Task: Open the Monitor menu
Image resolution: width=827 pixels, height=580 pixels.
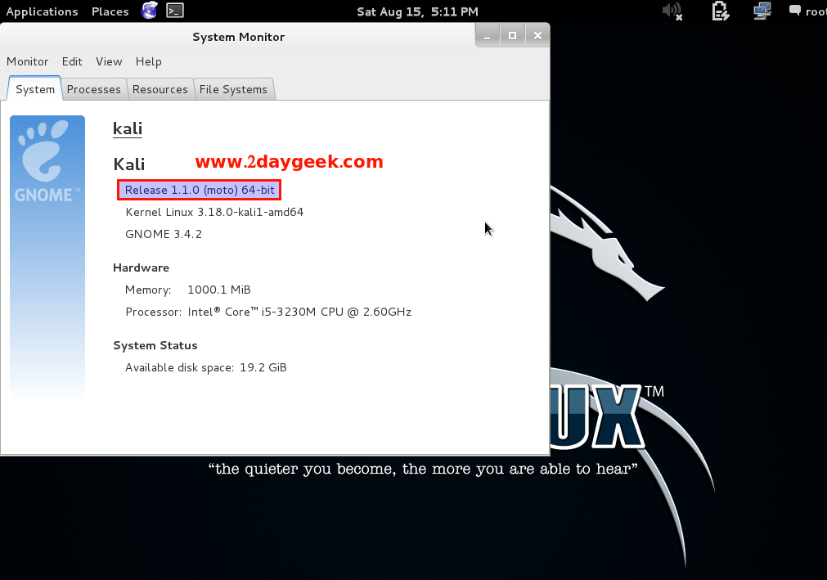Action: click(28, 61)
